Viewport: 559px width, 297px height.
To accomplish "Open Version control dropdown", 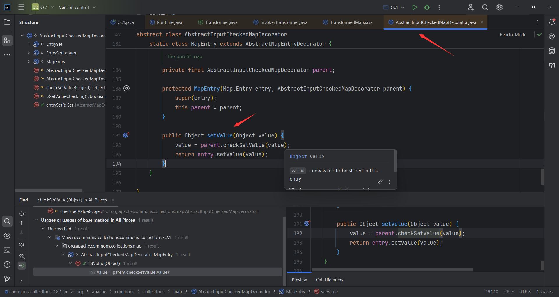I will pyautogui.click(x=77, y=7).
